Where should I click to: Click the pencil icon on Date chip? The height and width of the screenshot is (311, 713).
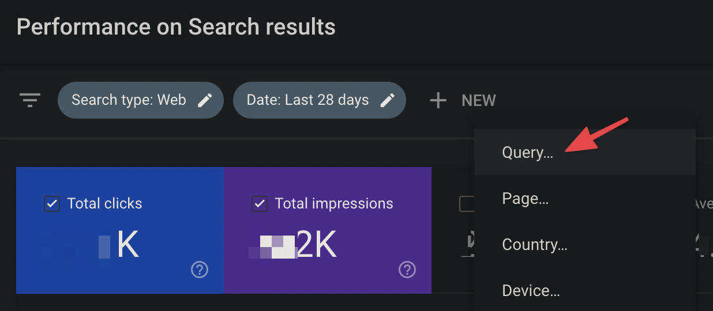click(x=388, y=100)
